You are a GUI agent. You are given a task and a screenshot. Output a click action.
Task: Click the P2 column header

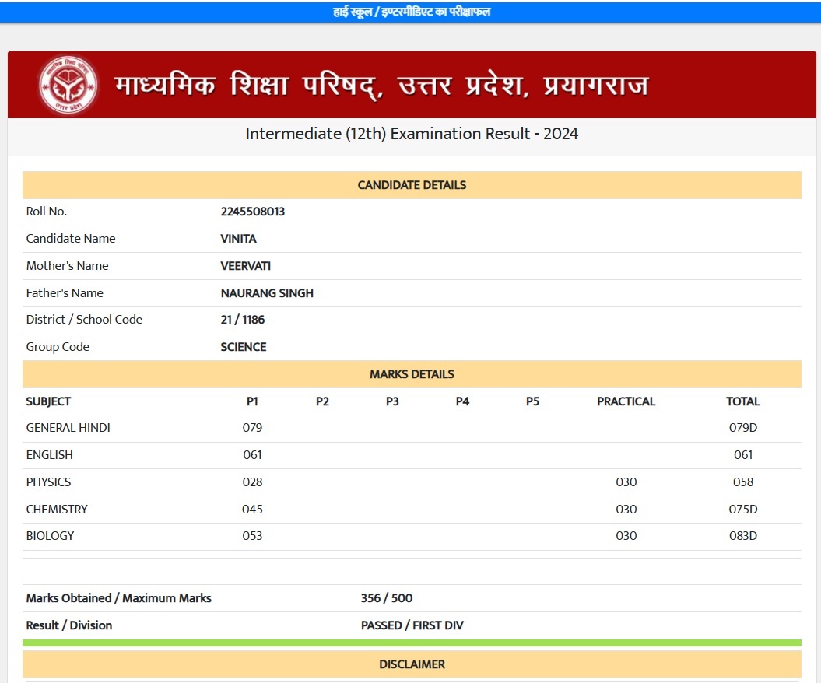click(x=322, y=401)
